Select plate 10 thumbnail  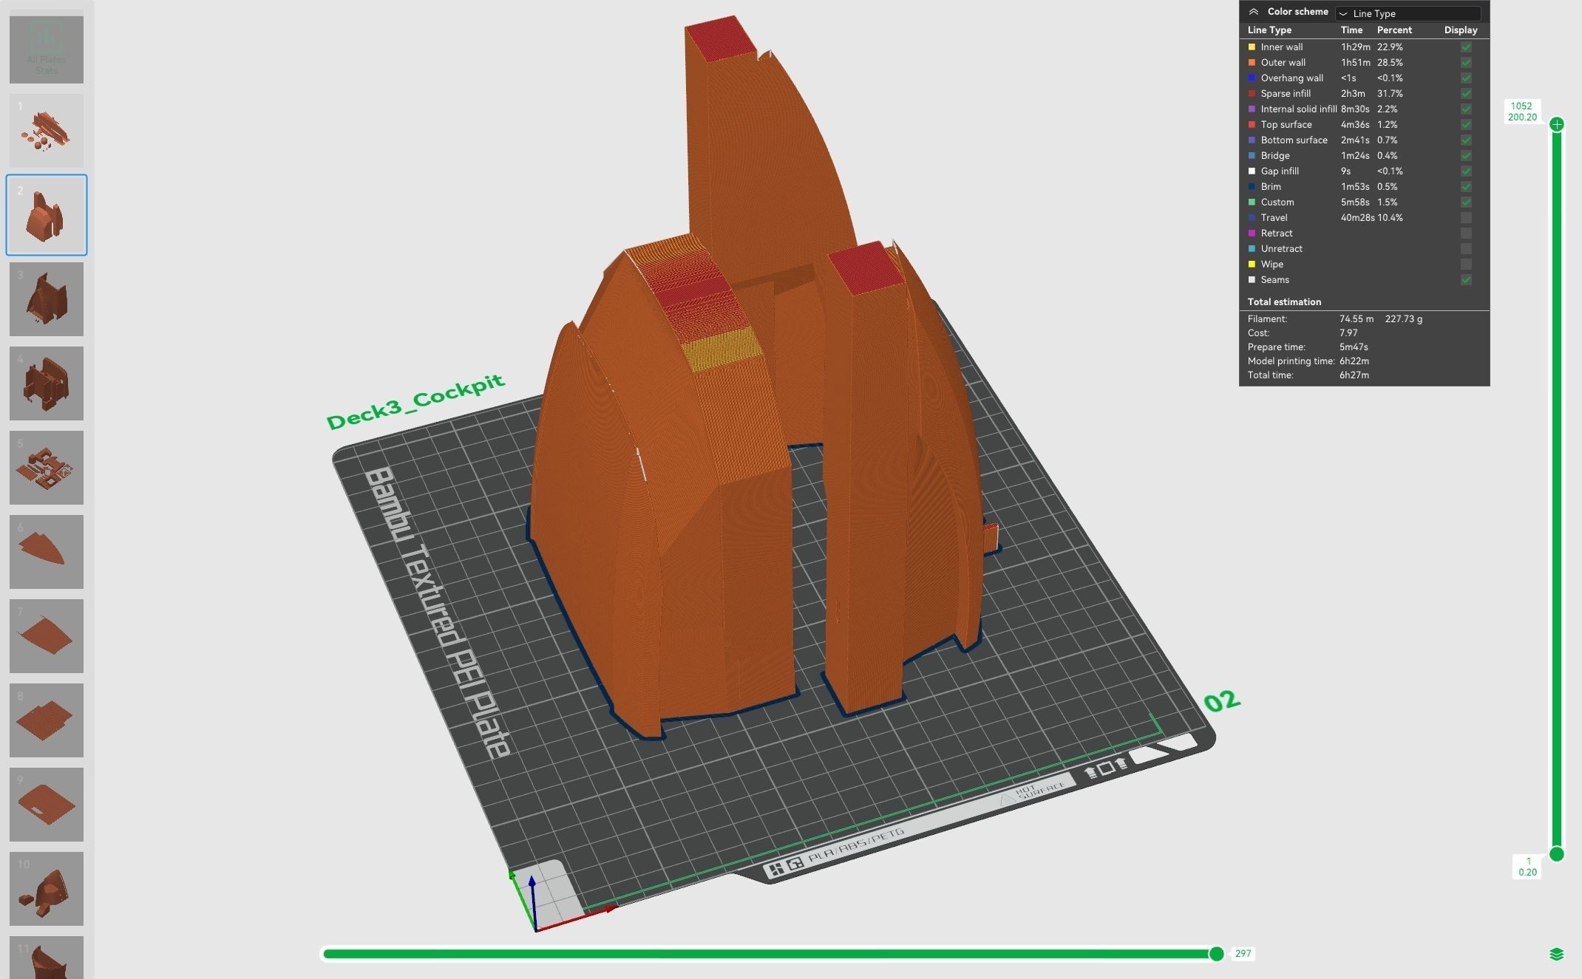point(47,889)
